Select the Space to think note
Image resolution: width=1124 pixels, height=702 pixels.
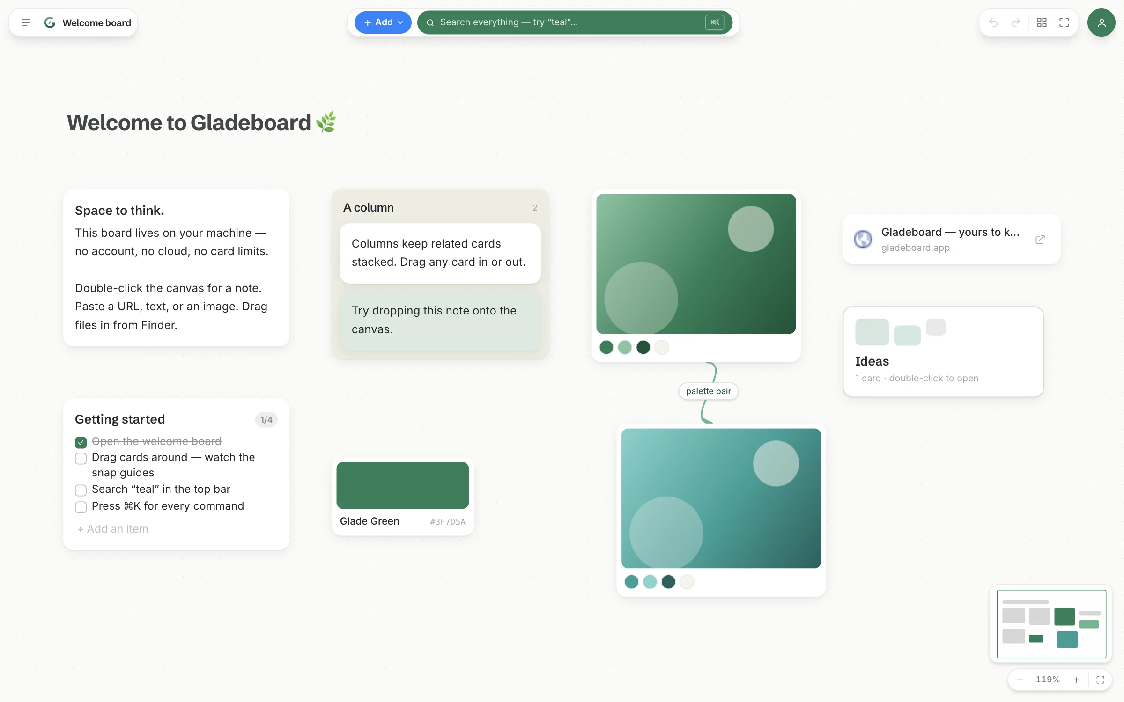(x=176, y=268)
